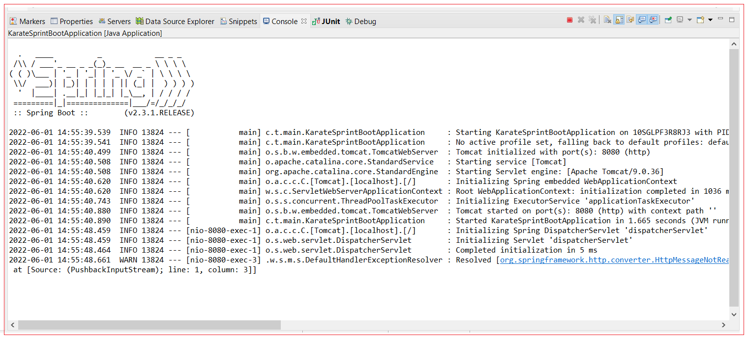Screen dimensions: 748x337
Task: Click "Tomcat initialized with port(s): 8080 (http)" message
Action: point(553,152)
